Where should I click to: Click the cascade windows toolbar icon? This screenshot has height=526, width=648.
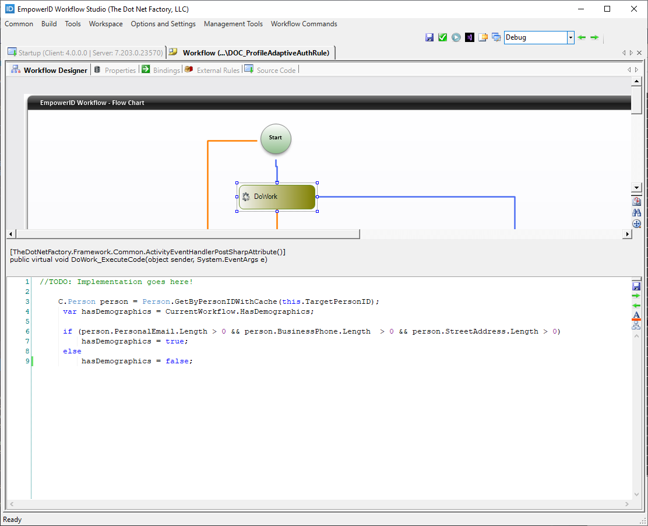coord(496,37)
